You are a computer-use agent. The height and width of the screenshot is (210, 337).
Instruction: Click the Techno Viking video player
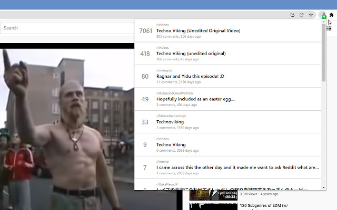pyautogui.click(x=67, y=127)
